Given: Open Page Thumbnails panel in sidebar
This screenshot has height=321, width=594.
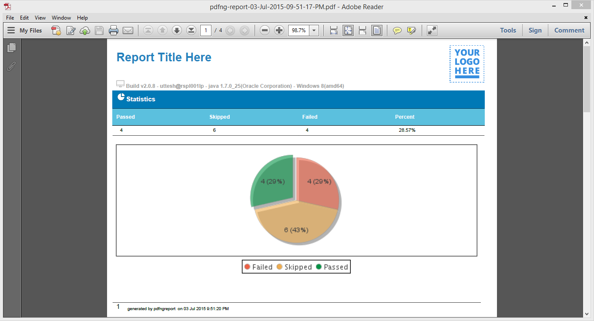Looking at the screenshot, I should [x=12, y=48].
